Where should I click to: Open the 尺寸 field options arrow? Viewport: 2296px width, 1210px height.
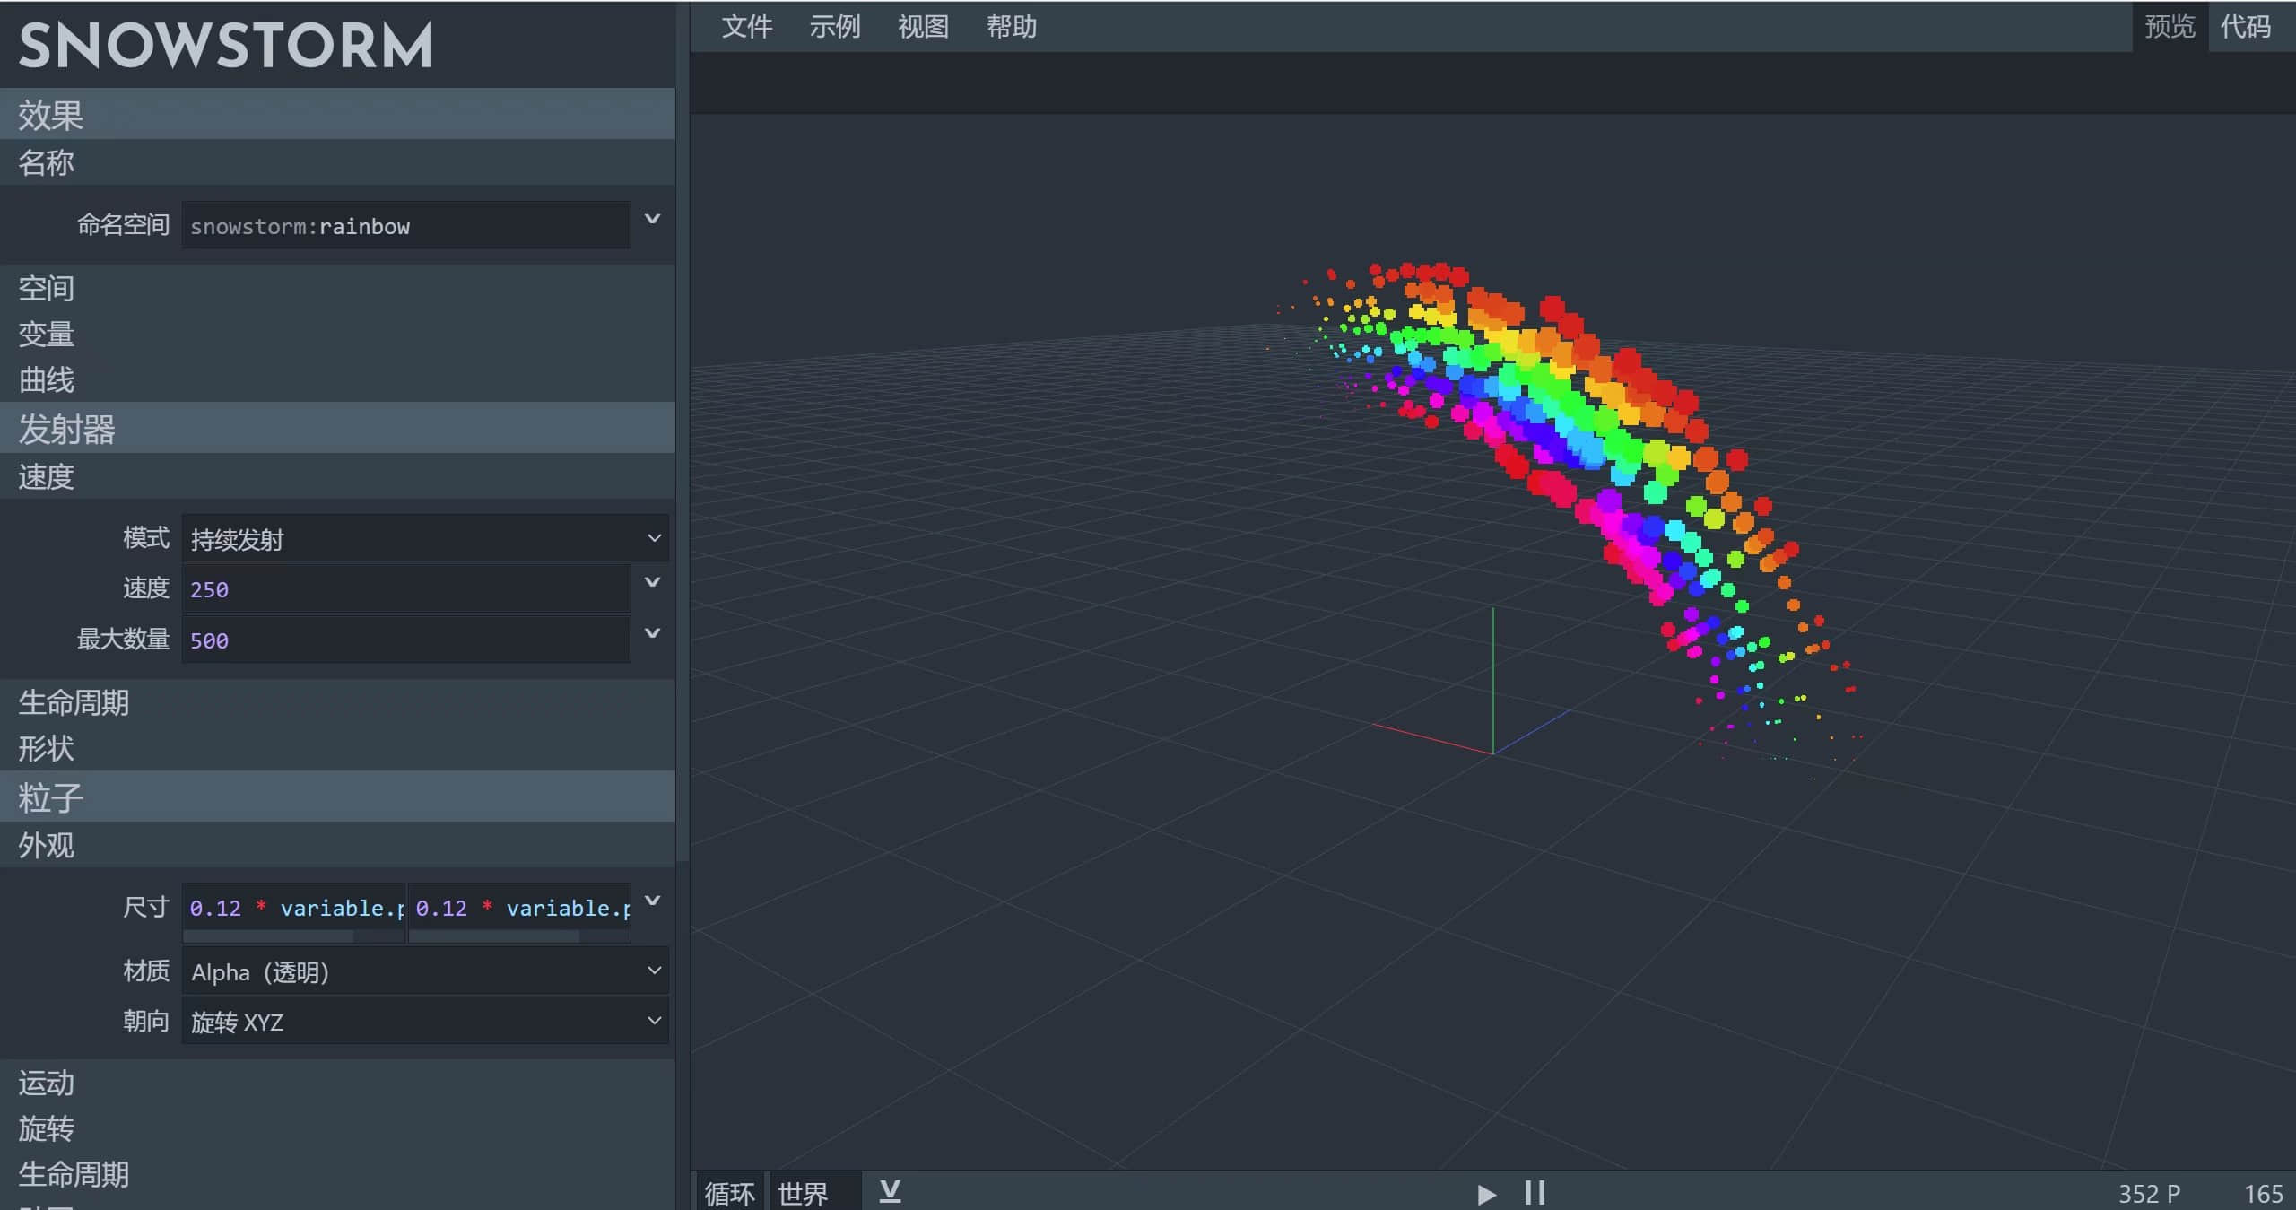tap(653, 901)
